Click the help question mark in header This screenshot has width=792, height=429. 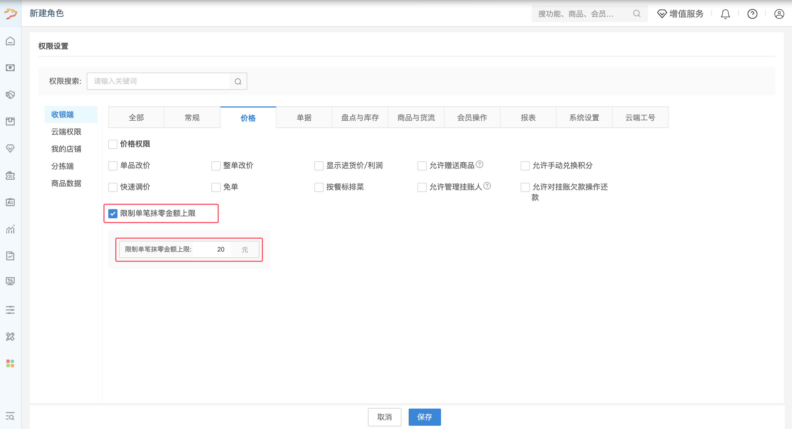(752, 14)
